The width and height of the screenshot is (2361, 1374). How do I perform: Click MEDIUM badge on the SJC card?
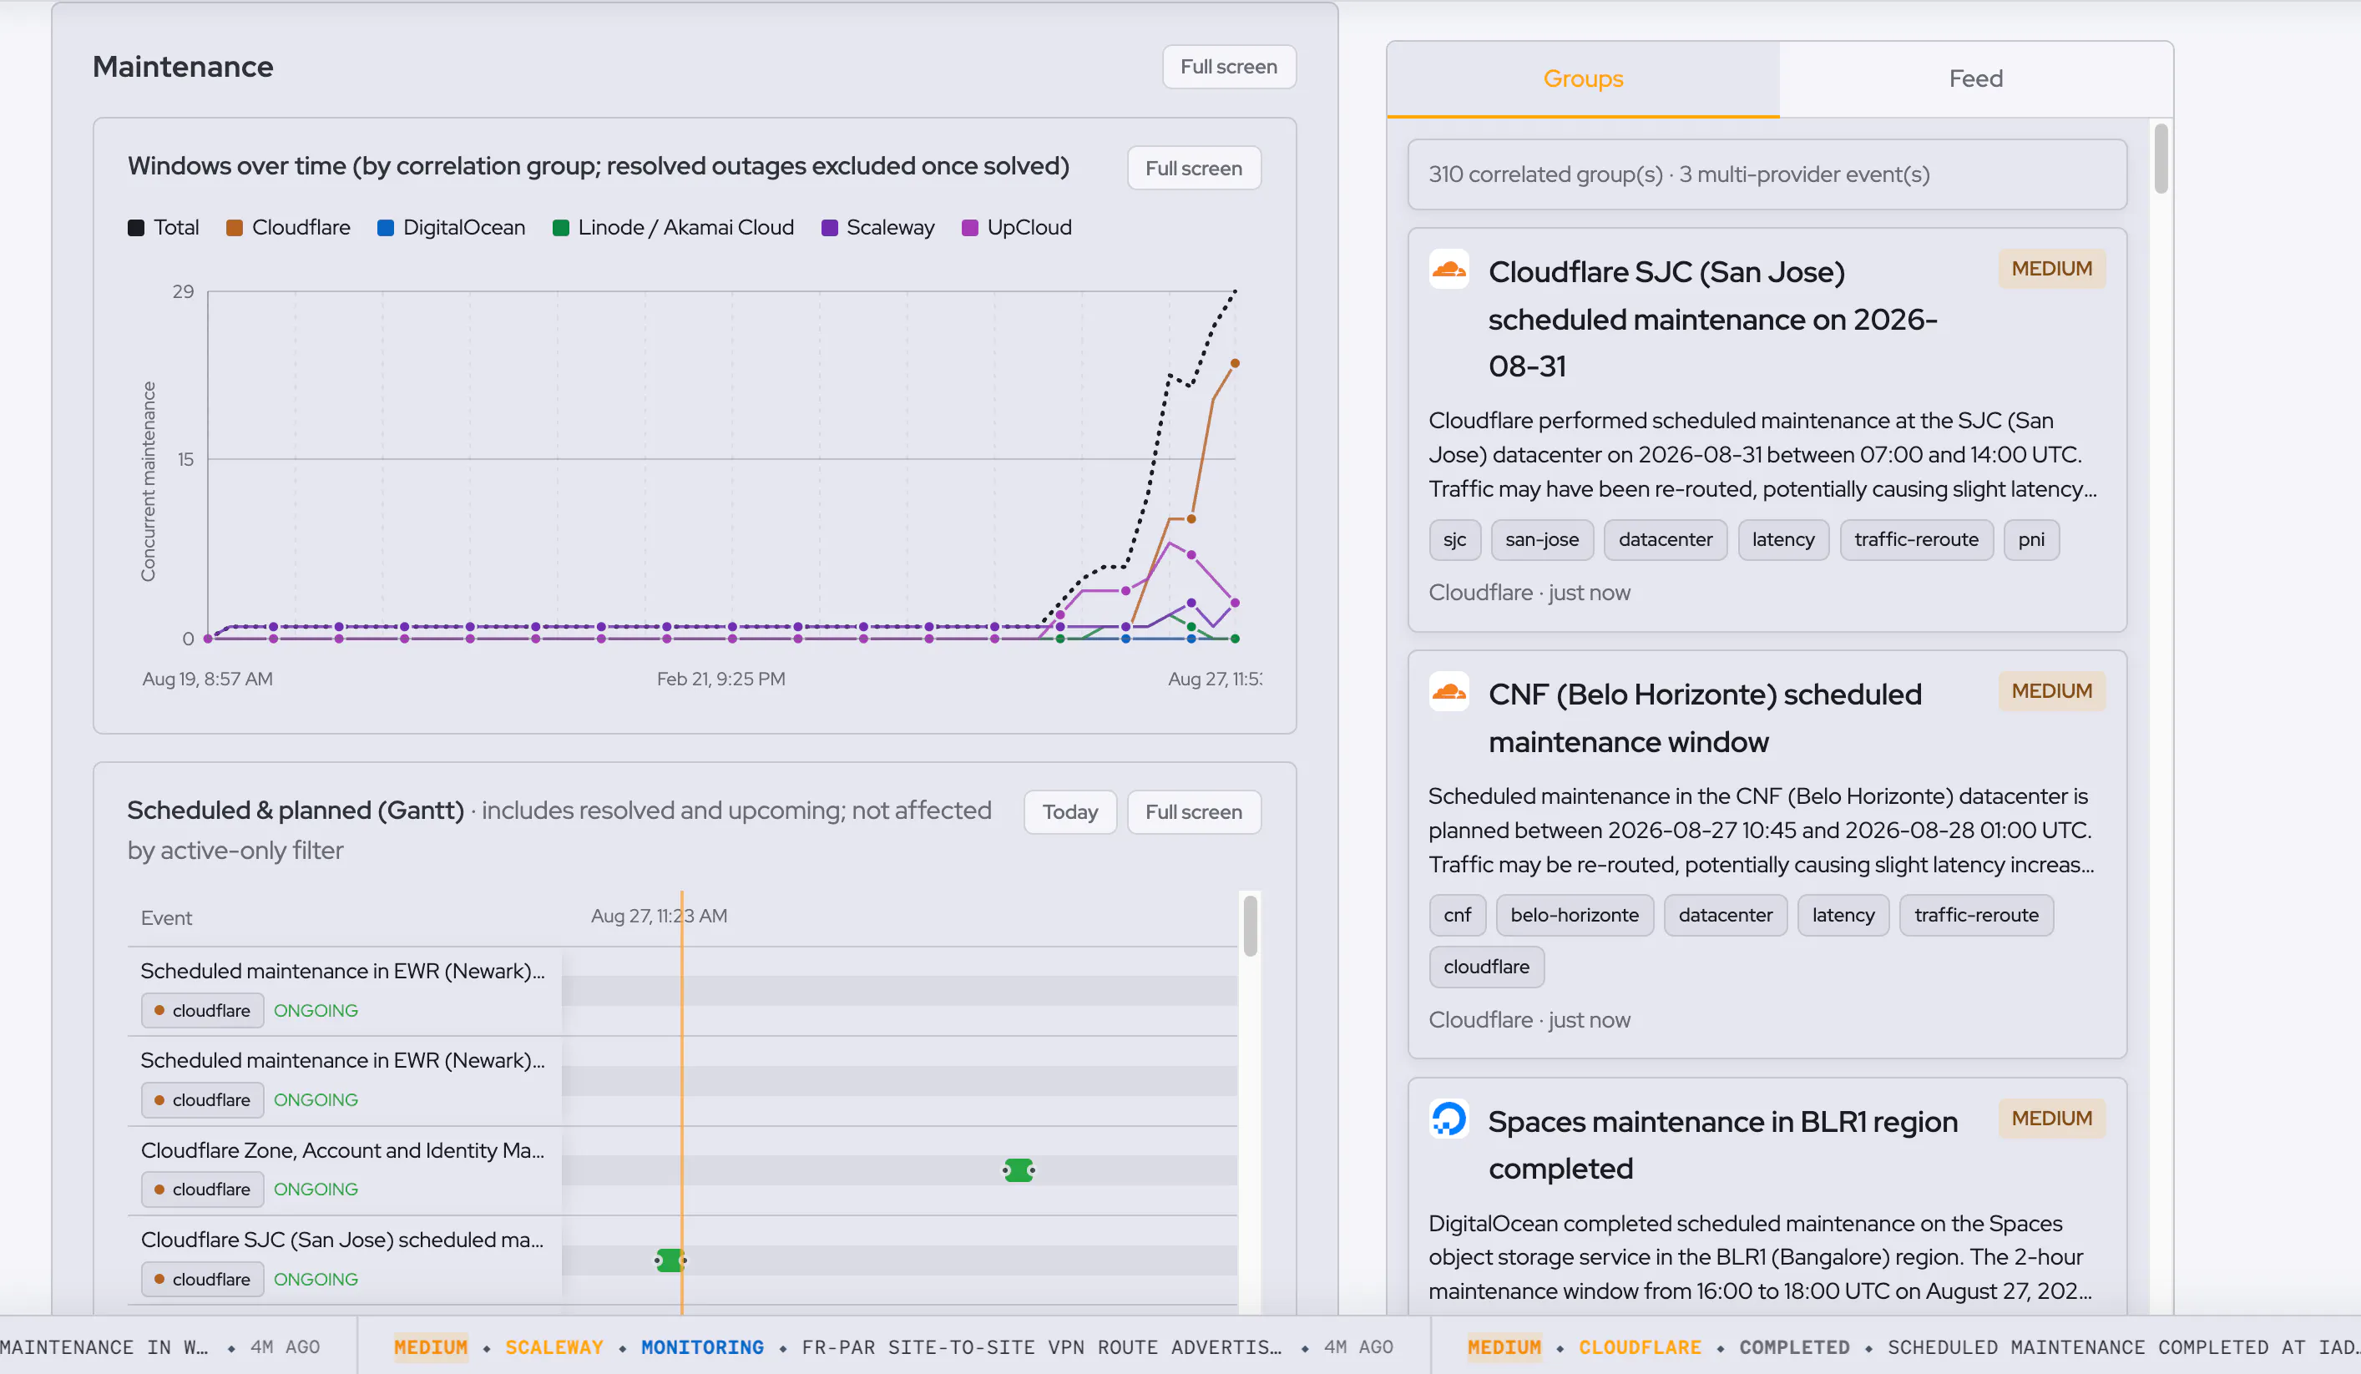point(2051,269)
